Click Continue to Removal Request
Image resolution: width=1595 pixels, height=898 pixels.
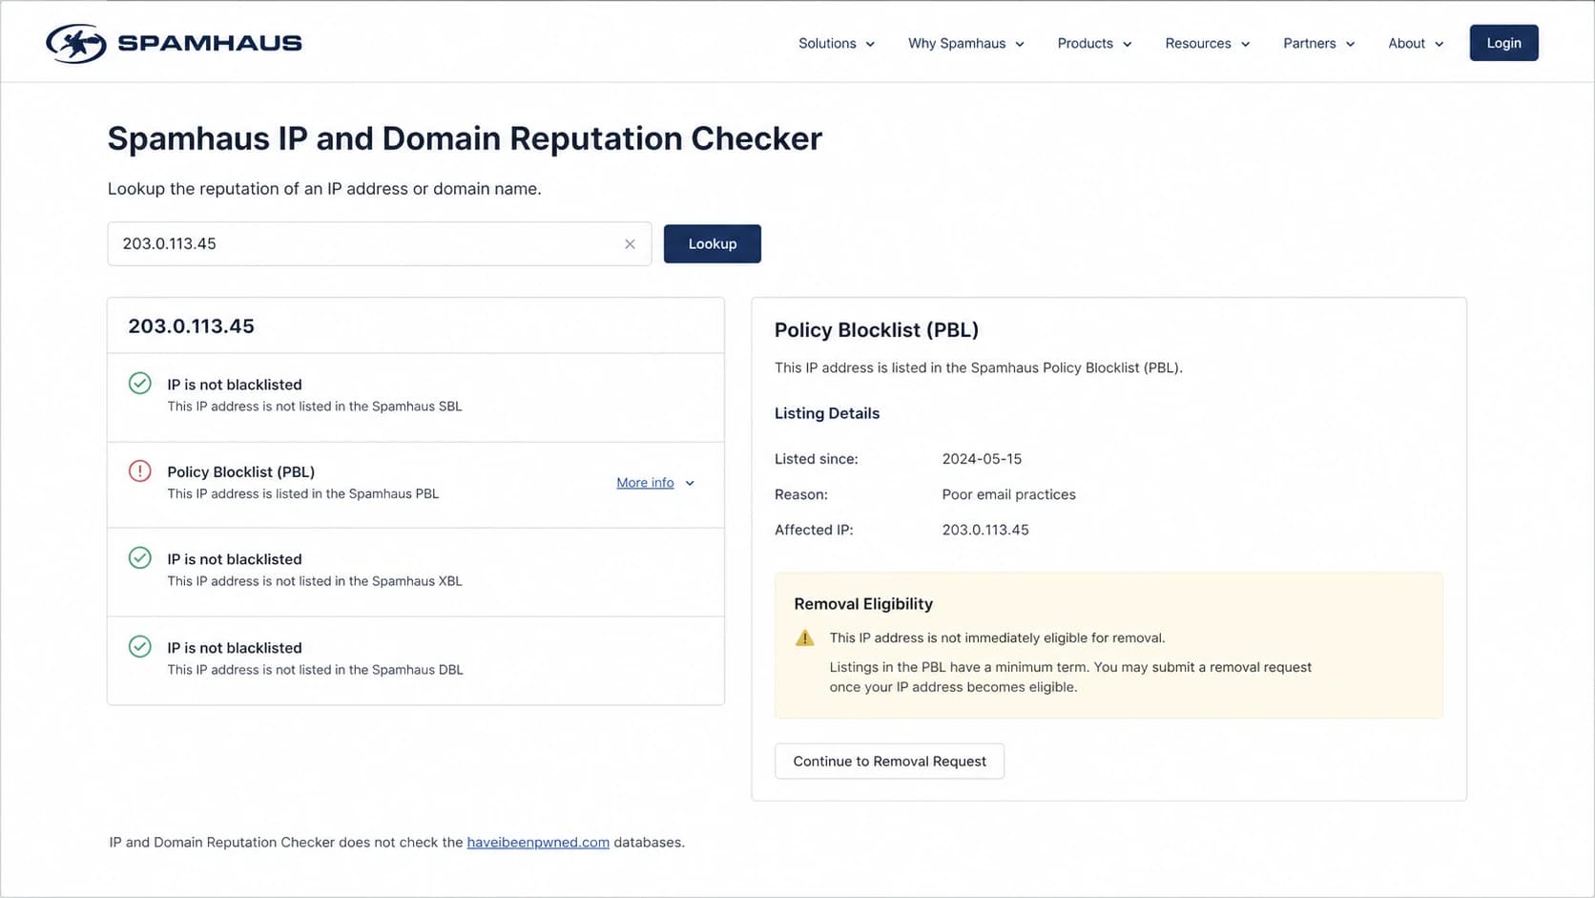click(889, 762)
